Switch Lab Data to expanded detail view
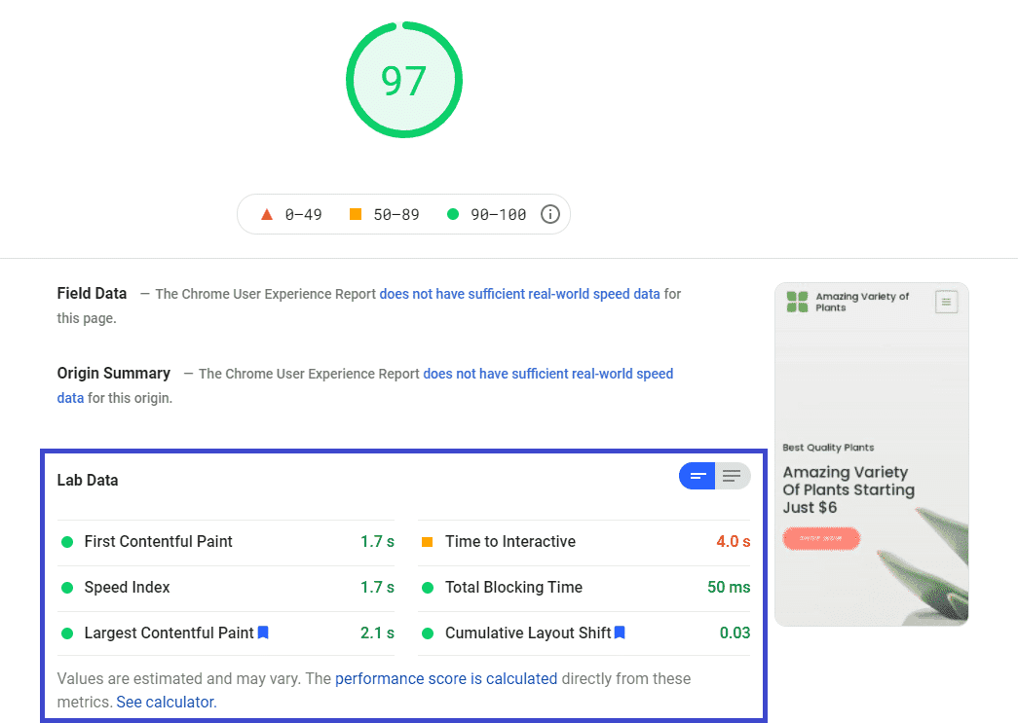This screenshot has width=1018, height=723. coord(733,476)
